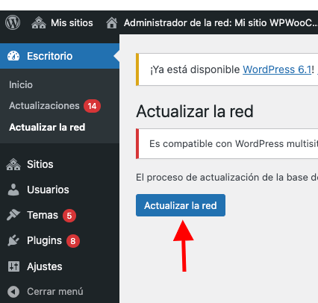Open the Mis sitios houses icon

(39, 23)
